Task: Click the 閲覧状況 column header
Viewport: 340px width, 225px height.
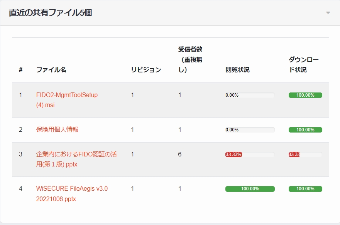Action: (x=237, y=70)
